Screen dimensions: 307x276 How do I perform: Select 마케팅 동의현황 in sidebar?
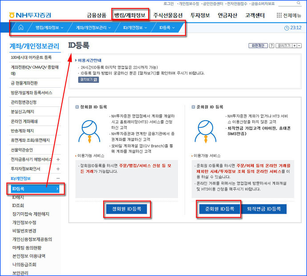click(27, 248)
